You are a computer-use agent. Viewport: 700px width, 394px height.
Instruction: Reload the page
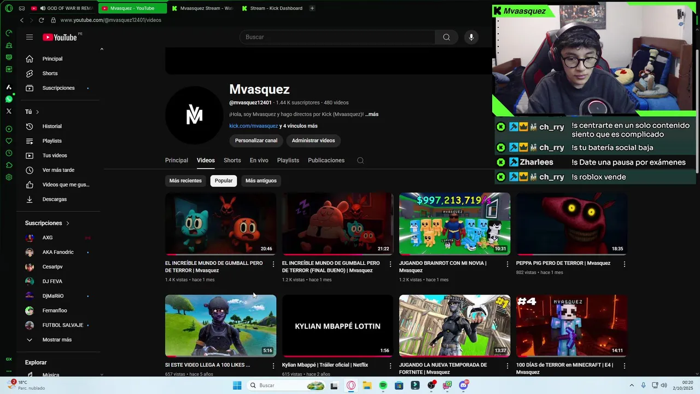pos(41,20)
